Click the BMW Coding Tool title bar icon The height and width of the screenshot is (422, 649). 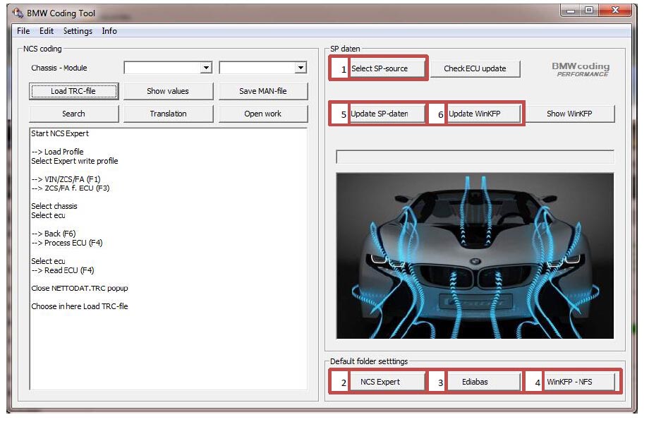pyautogui.click(x=18, y=13)
